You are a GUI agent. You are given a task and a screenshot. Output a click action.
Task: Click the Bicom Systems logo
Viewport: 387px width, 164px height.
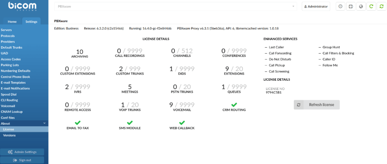pos(22,7)
